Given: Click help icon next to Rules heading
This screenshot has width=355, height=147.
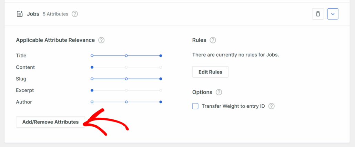Looking at the screenshot, I should pos(213,40).
